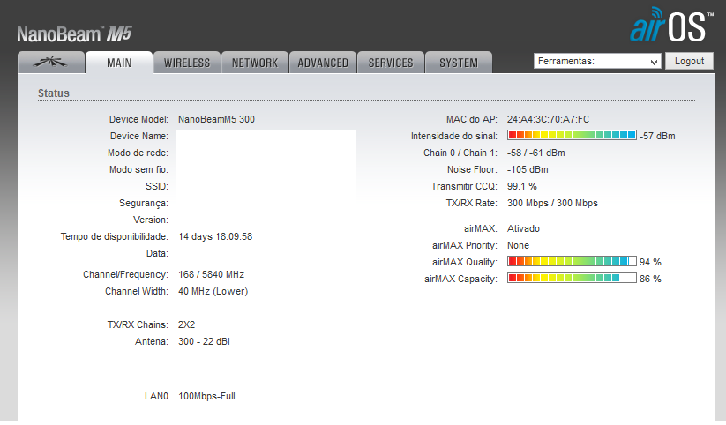Open the WIRELESS tab
This screenshot has width=726, height=425.
tap(187, 63)
